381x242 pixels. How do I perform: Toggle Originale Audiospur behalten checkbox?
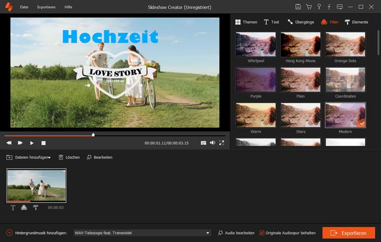tap(261, 233)
